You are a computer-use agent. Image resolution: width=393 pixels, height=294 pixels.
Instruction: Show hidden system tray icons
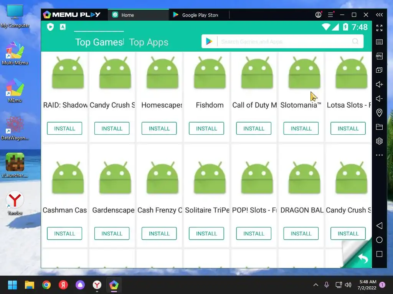(x=316, y=285)
